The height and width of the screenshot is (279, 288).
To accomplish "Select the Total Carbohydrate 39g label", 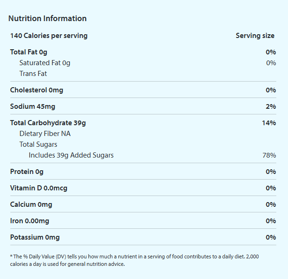I will pyautogui.click(x=48, y=123).
